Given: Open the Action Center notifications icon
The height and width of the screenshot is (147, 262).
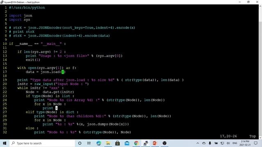Looking at the screenshot, I should click(255, 143).
